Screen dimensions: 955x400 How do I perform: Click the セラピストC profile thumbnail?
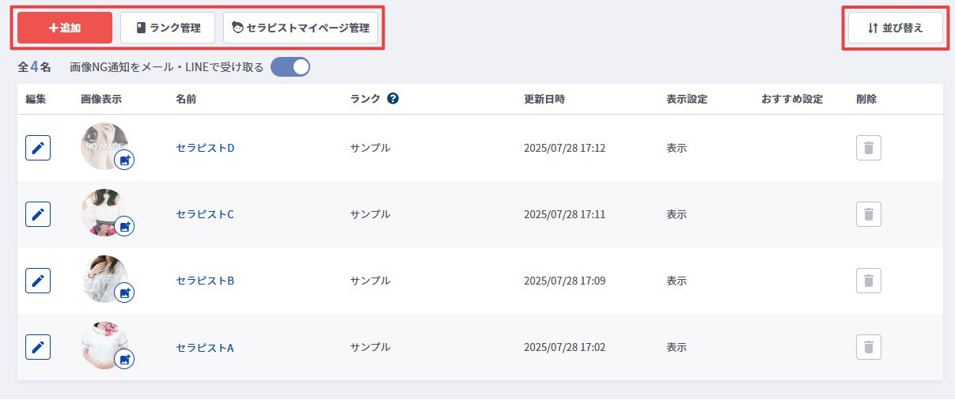100,209
